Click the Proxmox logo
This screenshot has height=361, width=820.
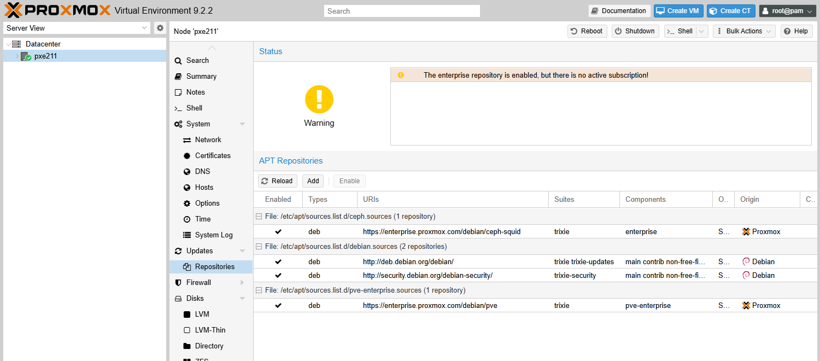pos(57,10)
